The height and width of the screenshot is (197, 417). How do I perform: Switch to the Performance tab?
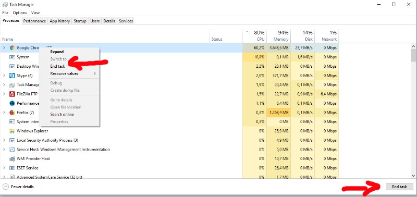tap(34, 21)
